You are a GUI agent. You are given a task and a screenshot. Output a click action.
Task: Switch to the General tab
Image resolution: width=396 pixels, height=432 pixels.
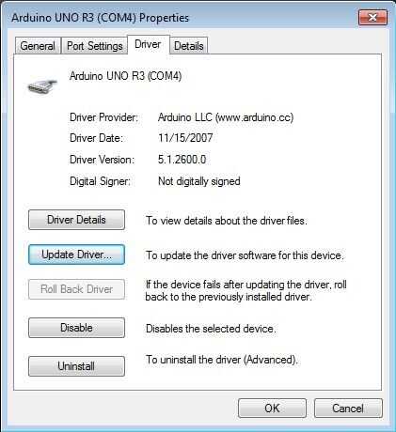coord(38,46)
